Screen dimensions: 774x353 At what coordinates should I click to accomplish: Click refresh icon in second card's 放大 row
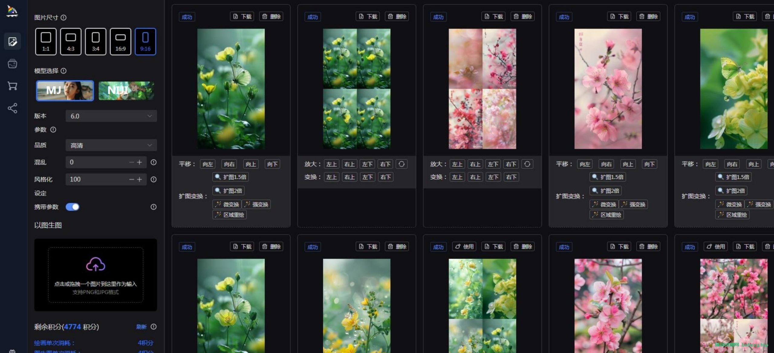[402, 164]
